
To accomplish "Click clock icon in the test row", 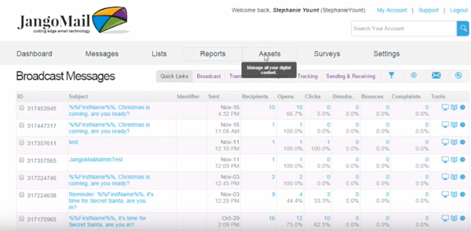I will [463, 142].
